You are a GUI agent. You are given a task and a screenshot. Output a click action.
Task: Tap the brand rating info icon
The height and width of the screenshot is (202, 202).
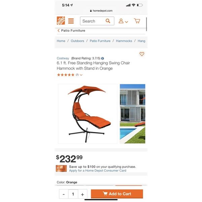(103, 58)
